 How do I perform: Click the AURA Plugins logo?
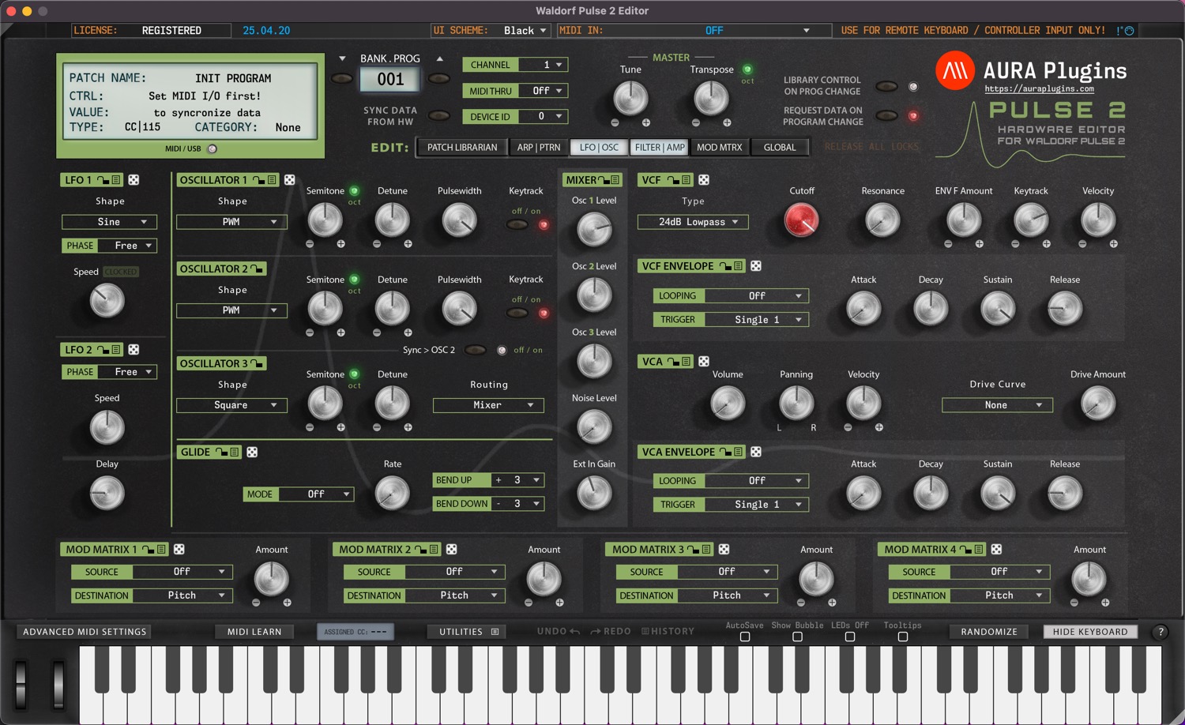point(954,71)
